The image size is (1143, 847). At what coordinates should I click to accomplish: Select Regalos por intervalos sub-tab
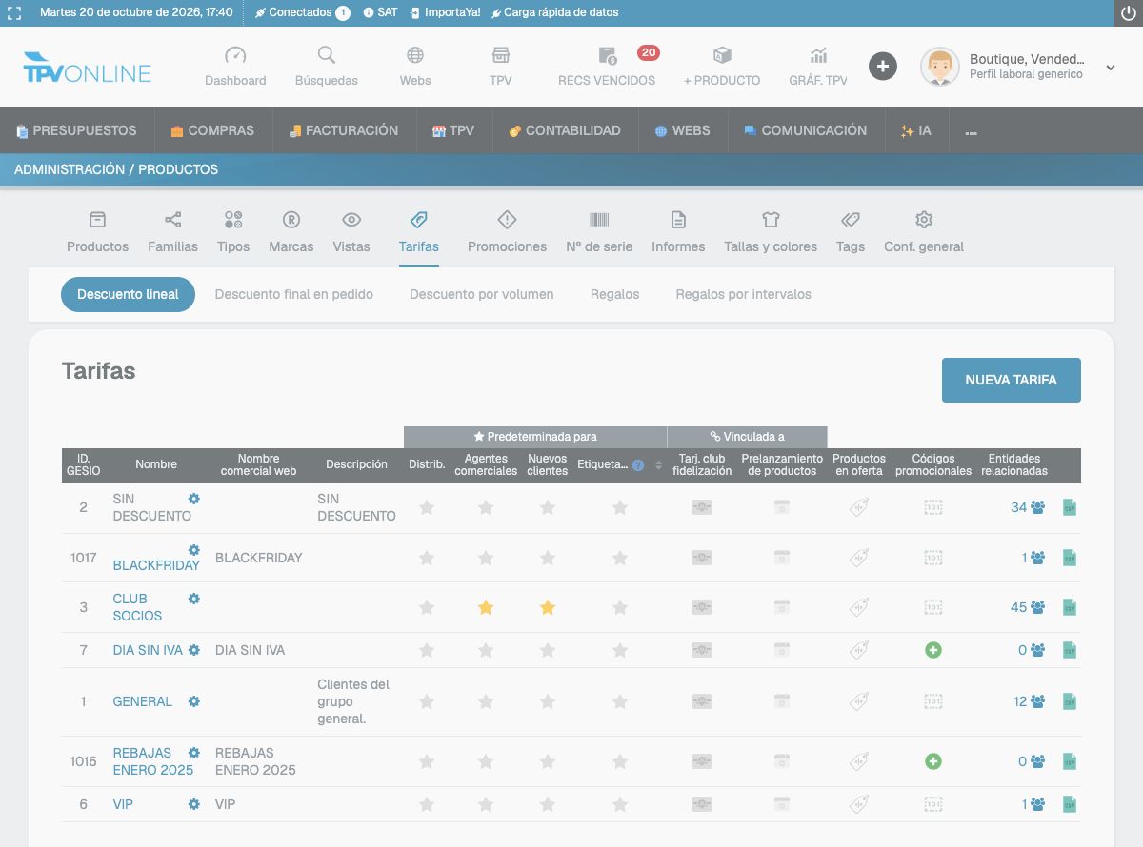[744, 294]
